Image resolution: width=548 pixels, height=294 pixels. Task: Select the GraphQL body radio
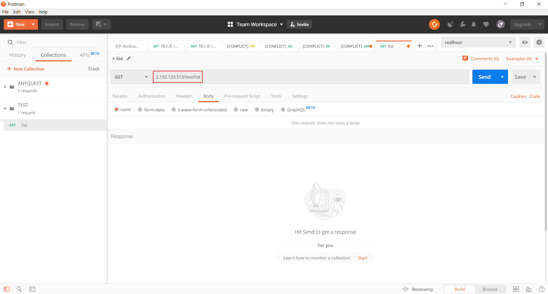click(283, 109)
